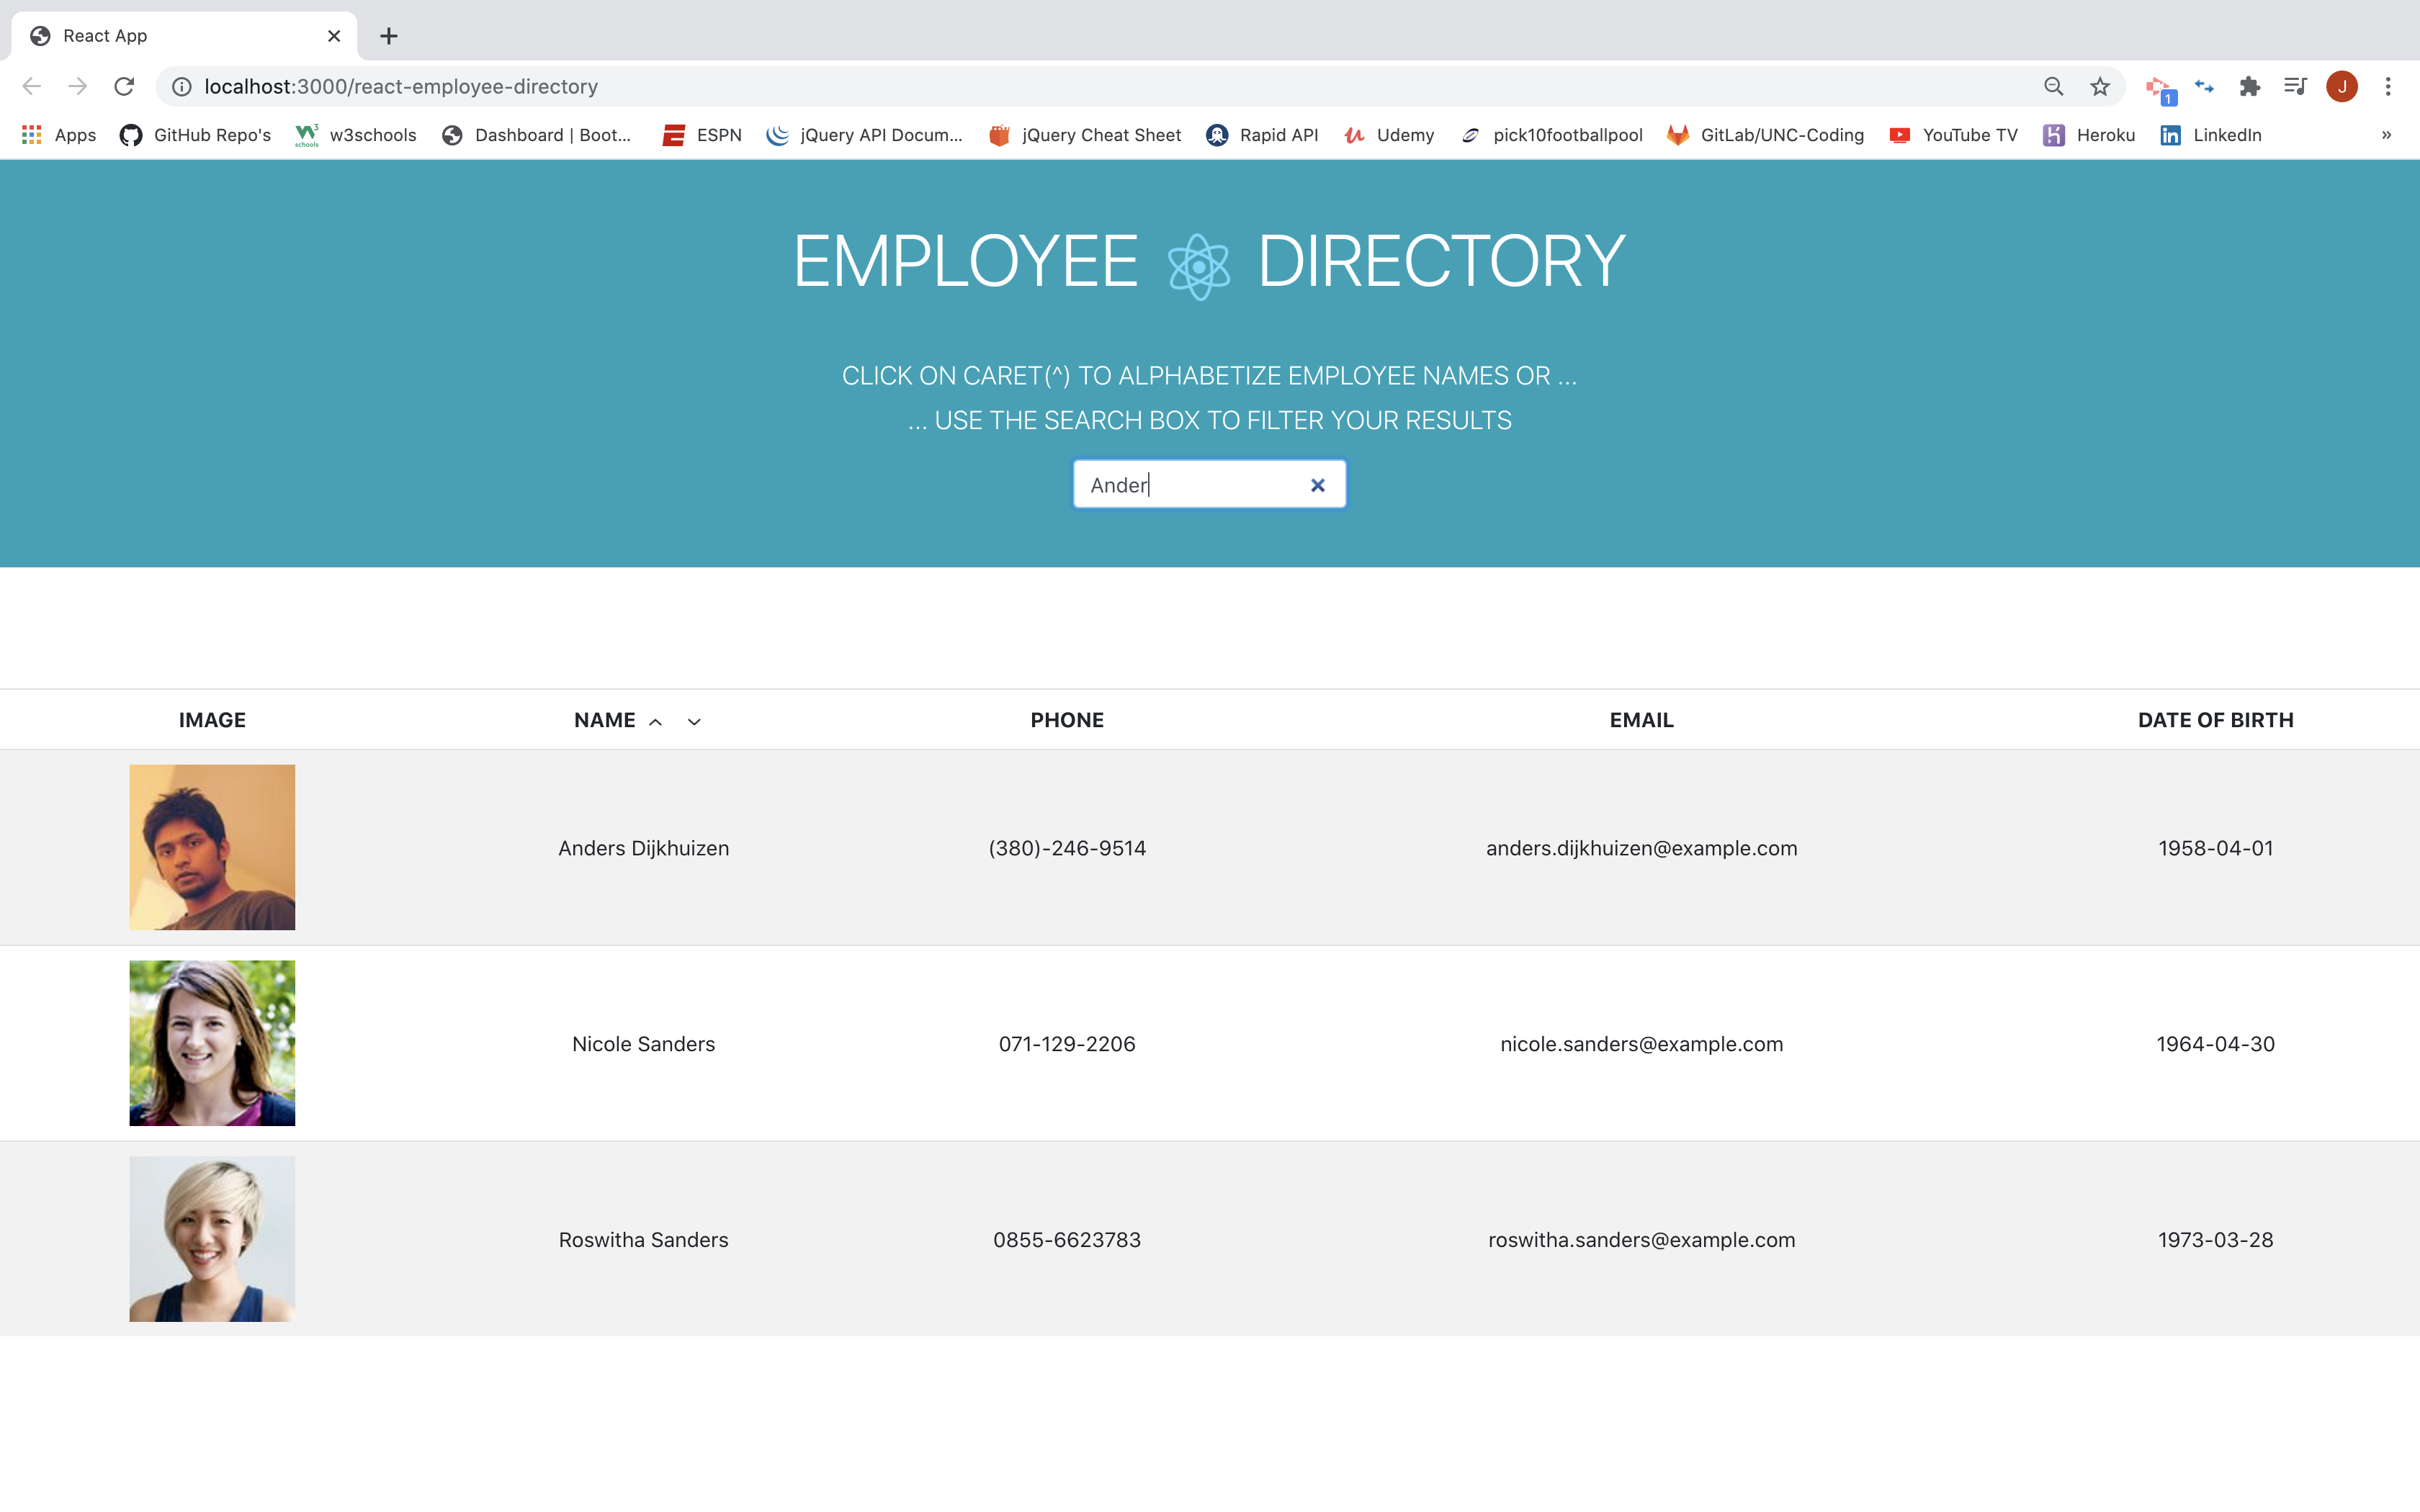The image size is (2420, 1512).
Task: Sort names descending with the down caret
Action: [694, 721]
